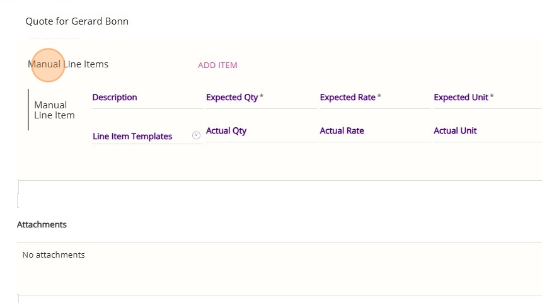This screenshot has width=542, height=303.
Task: Click the Expected Unit required asterisk
Action: pyautogui.click(x=492, y=97)
